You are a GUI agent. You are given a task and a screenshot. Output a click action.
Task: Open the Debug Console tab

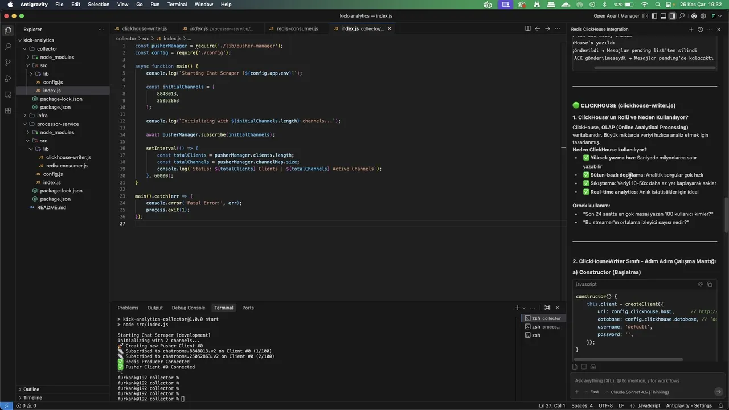coord(189,307)
